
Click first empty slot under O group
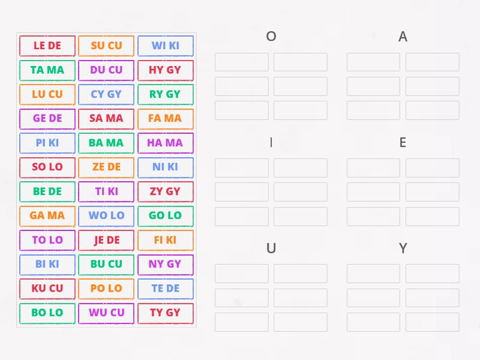tap(242, 62)
